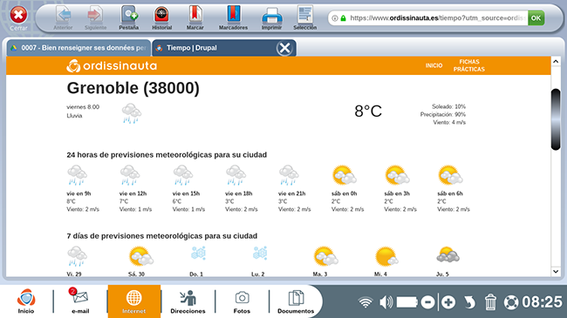Open the INICIO menu link

tap(434, 65)
